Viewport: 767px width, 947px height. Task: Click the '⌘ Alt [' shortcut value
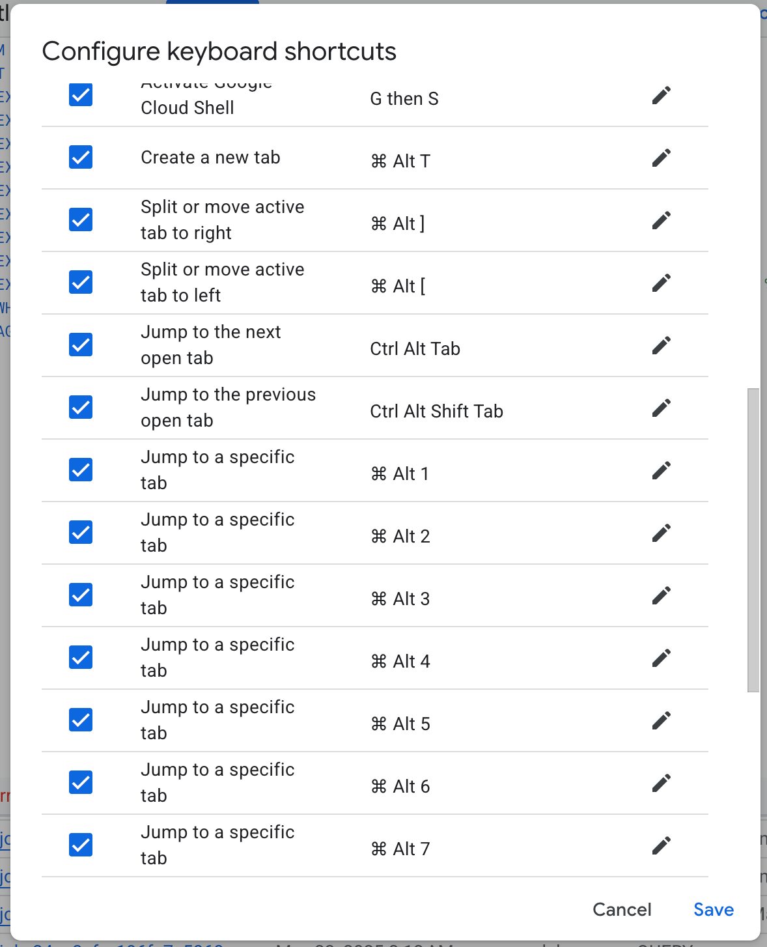tap(398, 286)
